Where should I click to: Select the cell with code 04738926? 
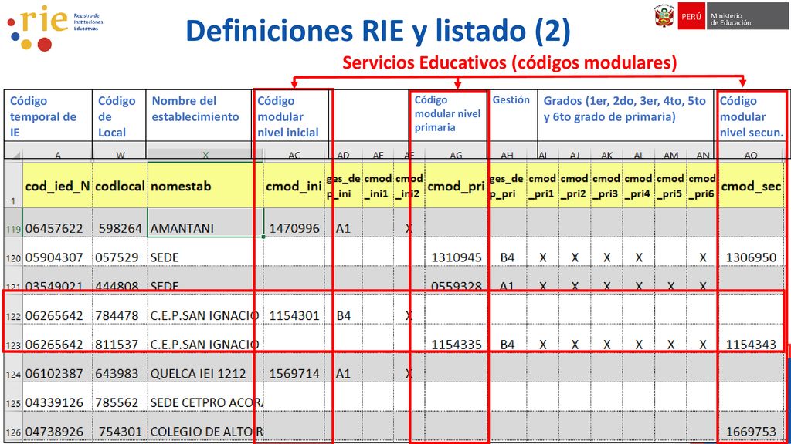[57, 426]
